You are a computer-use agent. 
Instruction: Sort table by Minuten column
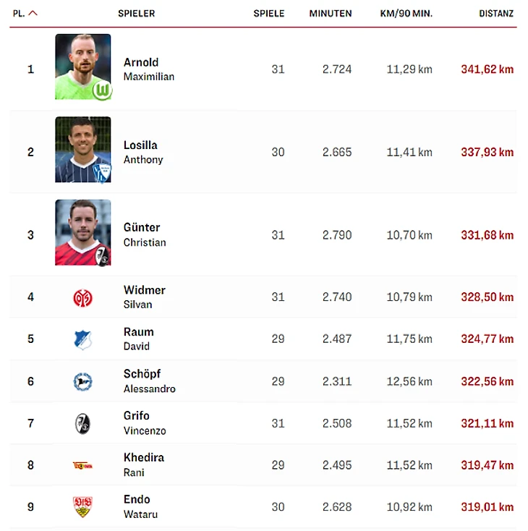[330, 13]
